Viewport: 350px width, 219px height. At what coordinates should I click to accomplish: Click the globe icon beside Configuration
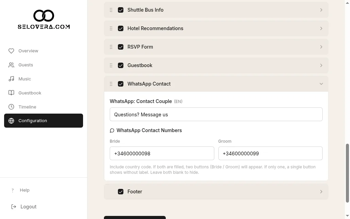coord(11,121)
